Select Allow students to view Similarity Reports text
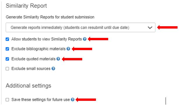179x109 pixels. pos(47,39)
